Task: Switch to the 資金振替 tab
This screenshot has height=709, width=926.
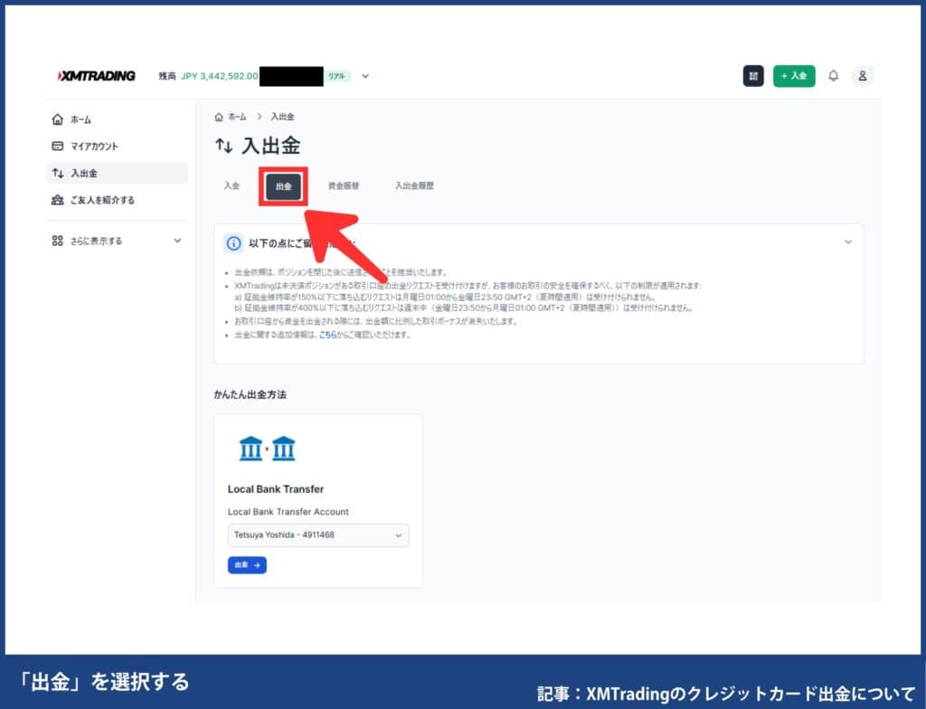Action: point(343,185)
